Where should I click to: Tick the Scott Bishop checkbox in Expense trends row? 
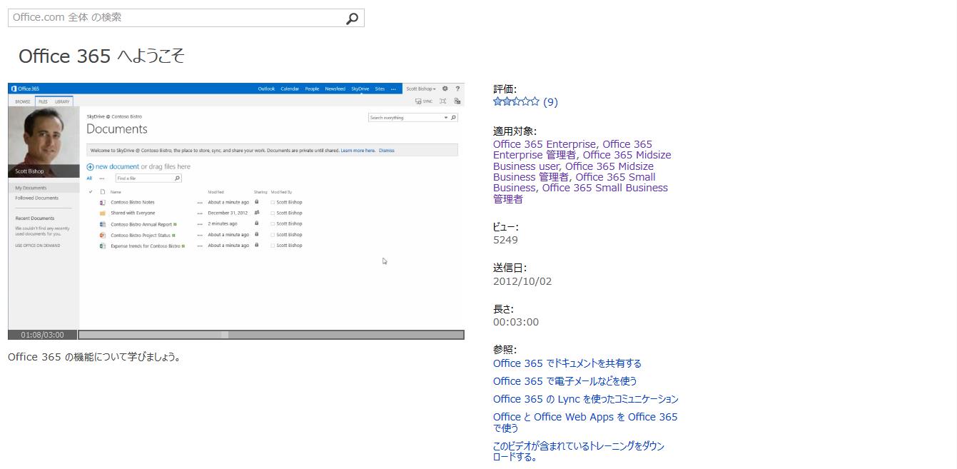point(273,246)
